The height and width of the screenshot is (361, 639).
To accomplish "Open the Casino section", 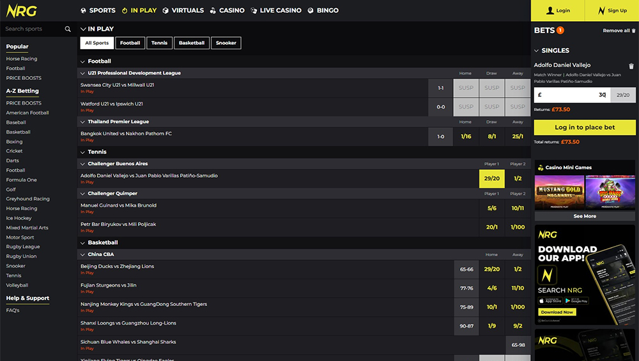I will [x=227, y=11].
